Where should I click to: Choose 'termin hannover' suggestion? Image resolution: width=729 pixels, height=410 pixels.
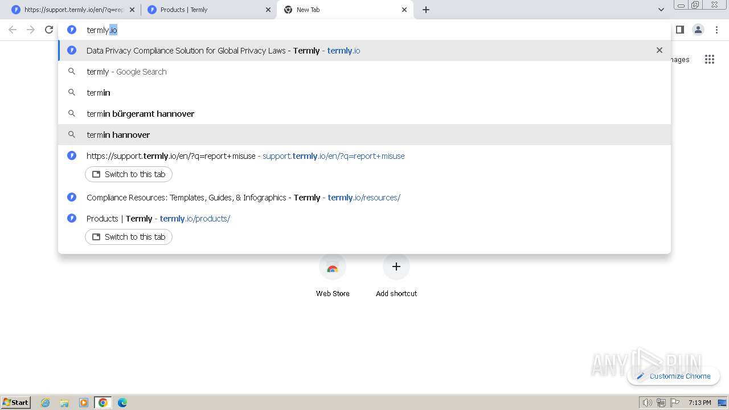tap(364, 135)
